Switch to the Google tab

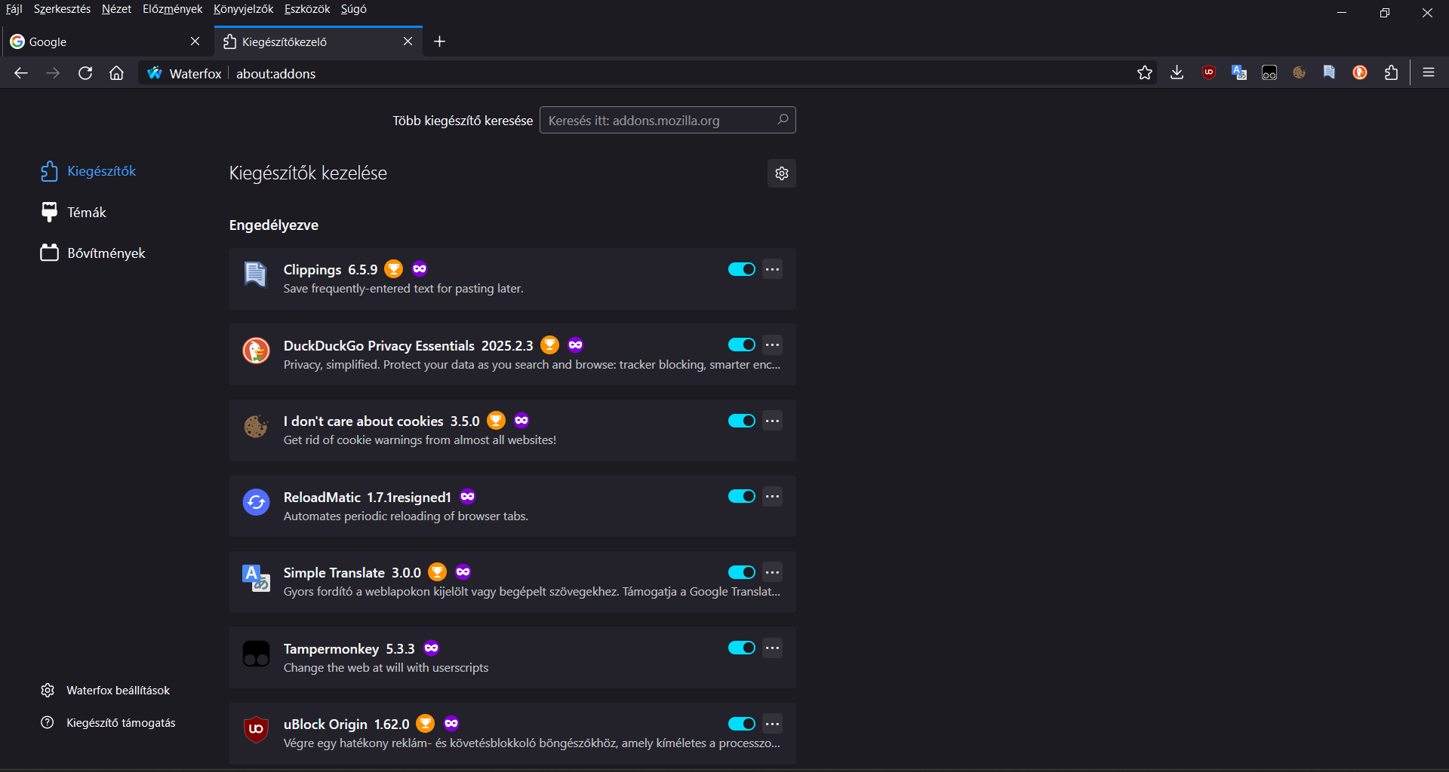[x=106, y=41]
